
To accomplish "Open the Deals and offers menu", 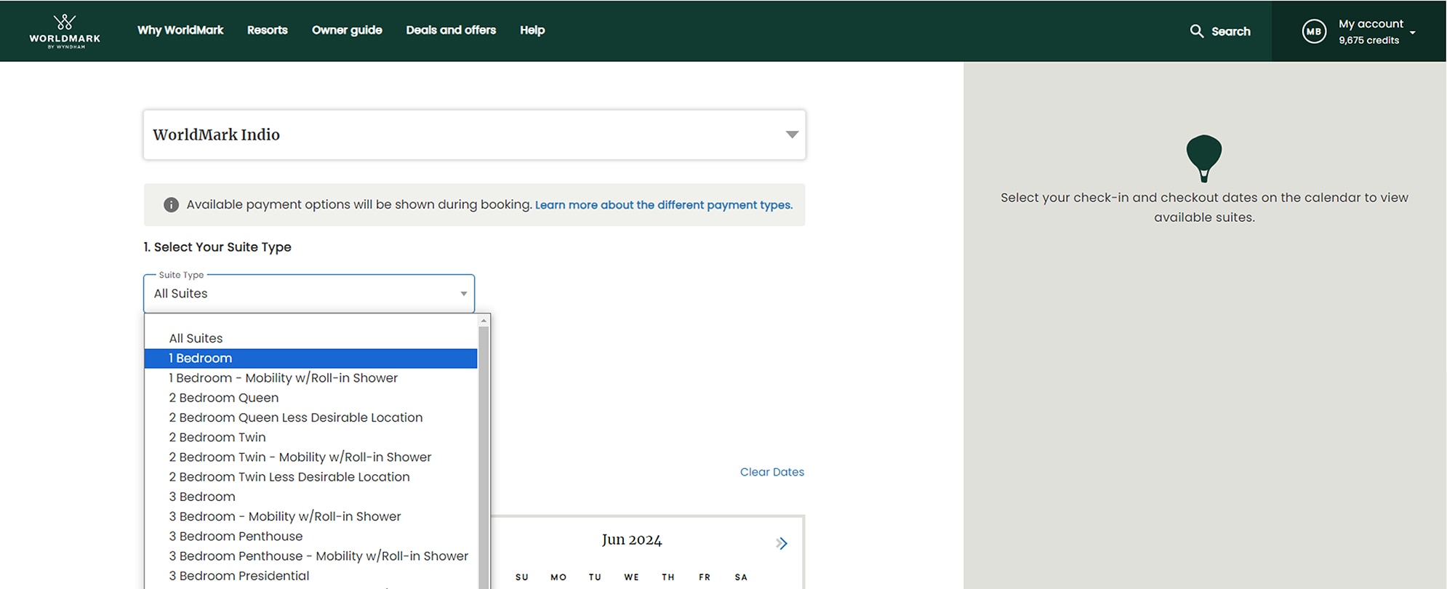I will click(x=451, y=30).
